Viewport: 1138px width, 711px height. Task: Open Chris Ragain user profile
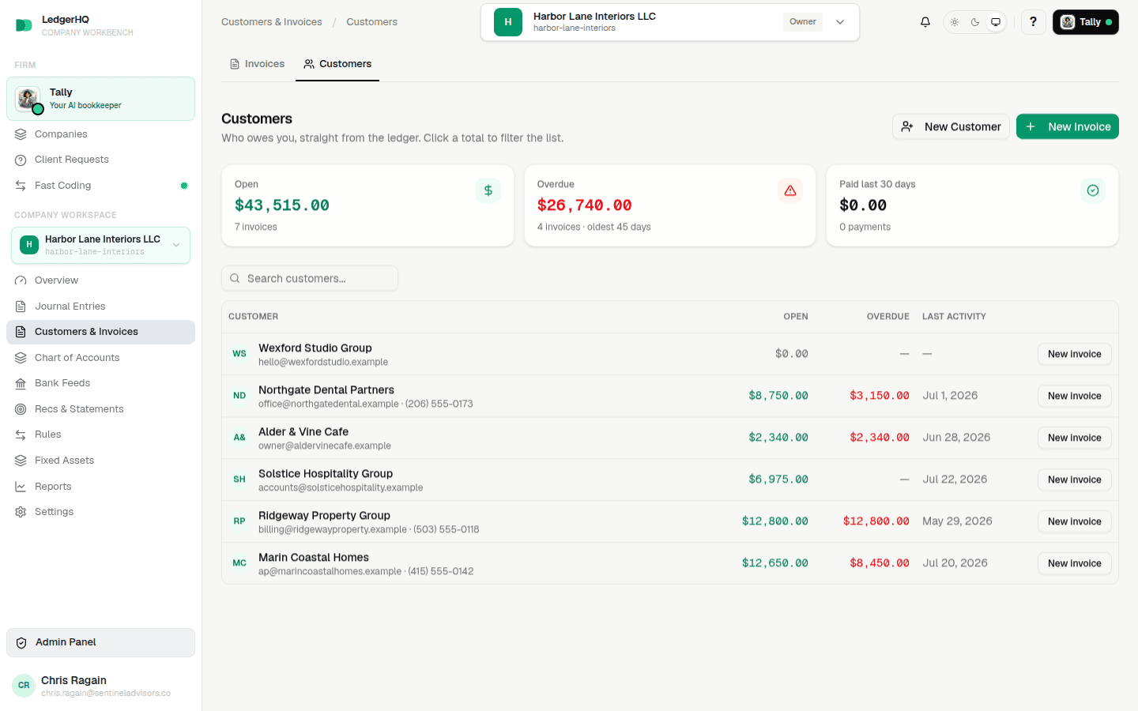pos(101,686)
